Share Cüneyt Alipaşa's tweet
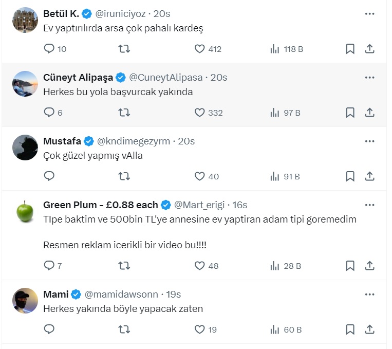 point(369,113)
